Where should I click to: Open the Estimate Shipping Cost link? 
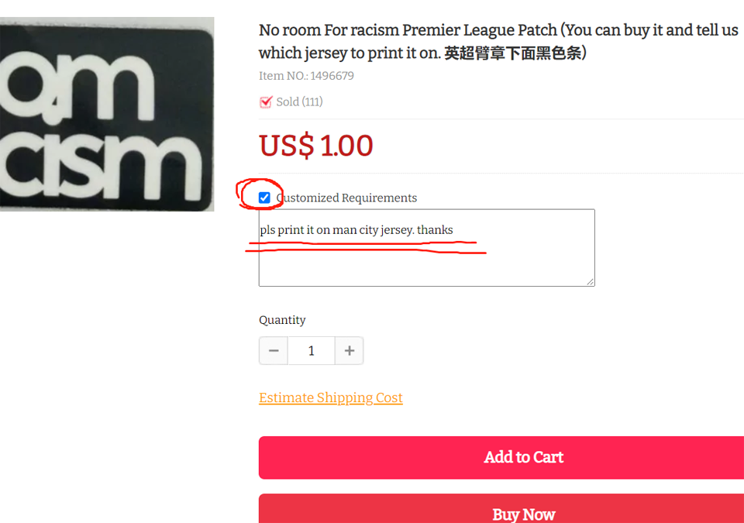331,398
